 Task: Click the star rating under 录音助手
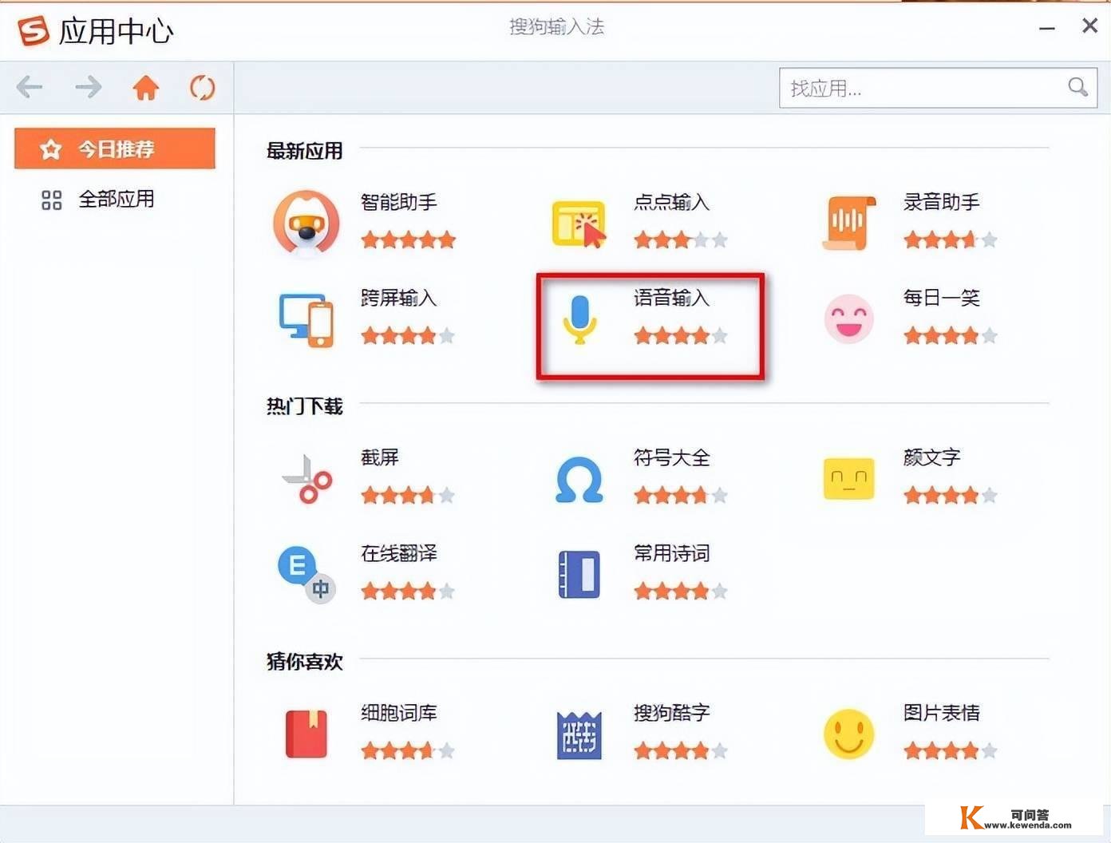click(x=951, y=239)
